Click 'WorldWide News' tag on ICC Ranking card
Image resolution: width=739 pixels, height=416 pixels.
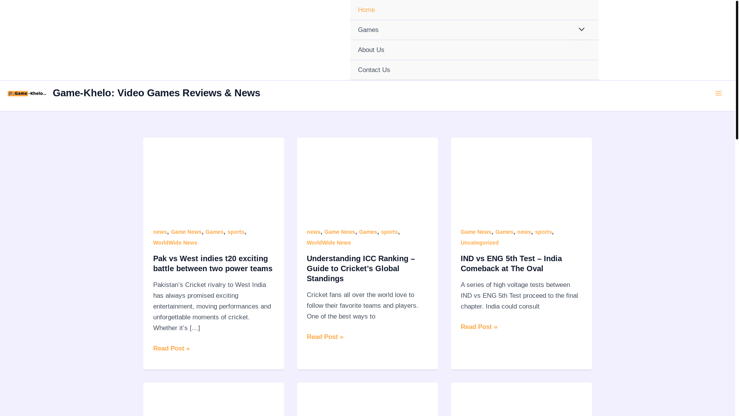pos(329,243)
